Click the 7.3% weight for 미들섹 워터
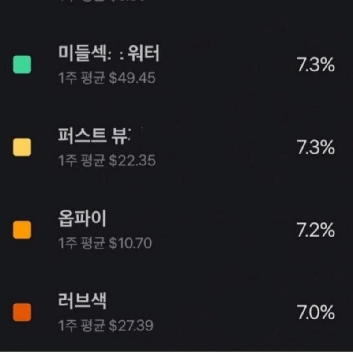The height and width of the screenshot is (353, 353). click(315, 66)
